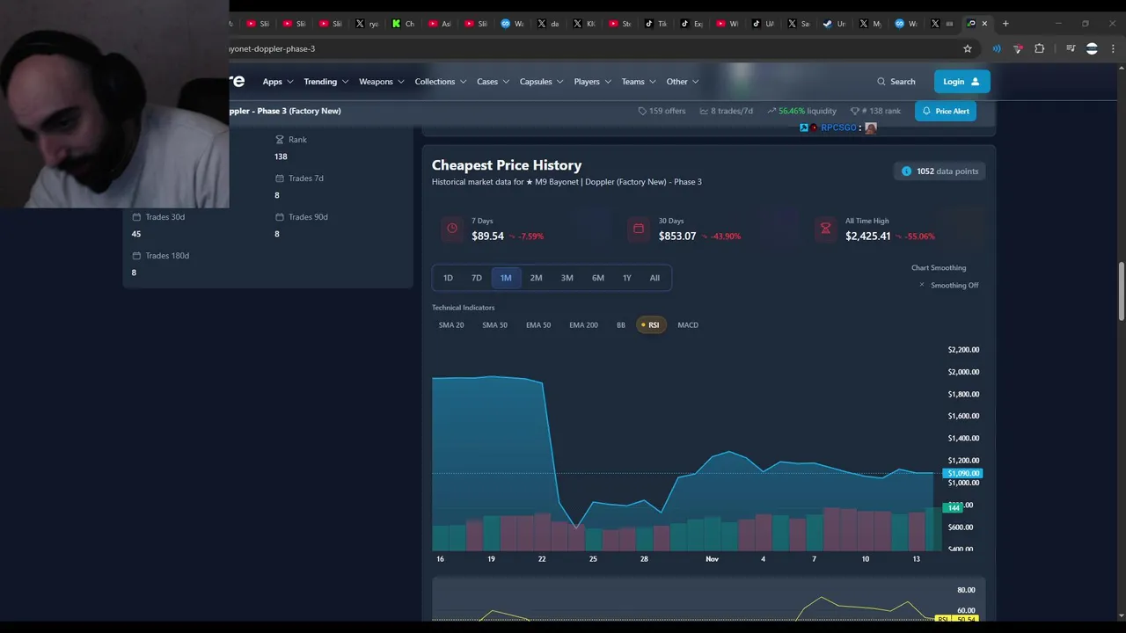The width and height of the screenshot is (1126, 633).
Task: Click the yellow RSI value label
Action: (x=957, y=619)
